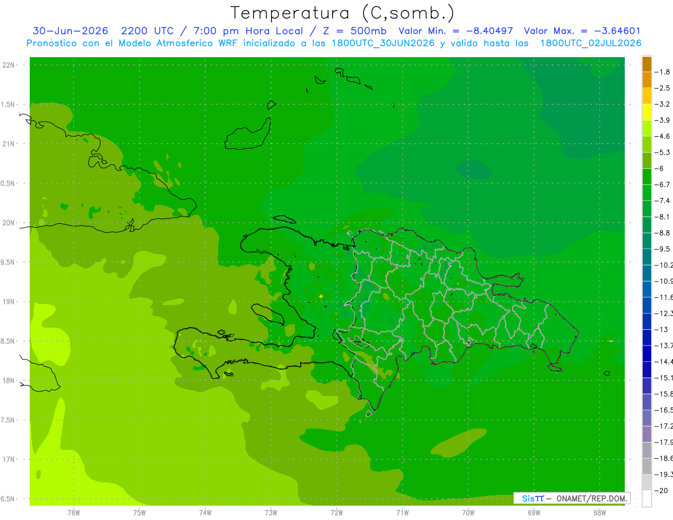Click the white swatch below the -20 label
Viewport: 673px width, 520px height.
click(647, 499)
